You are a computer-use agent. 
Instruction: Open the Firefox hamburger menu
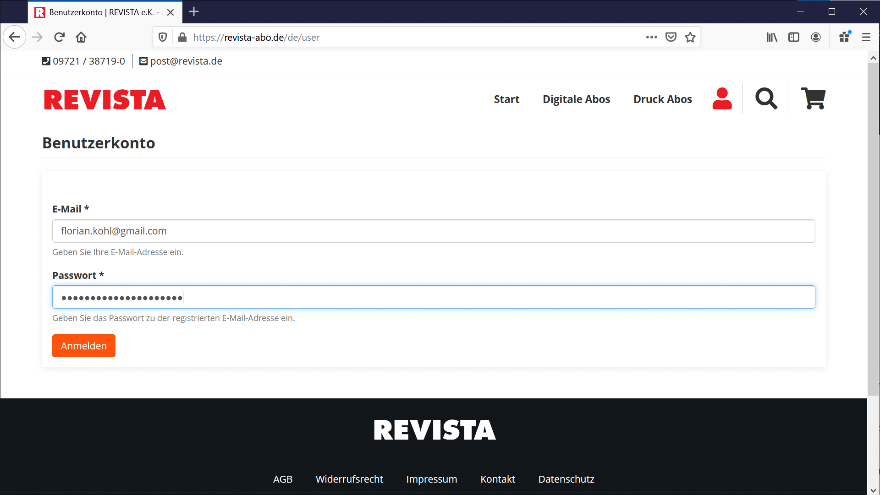pyautogui.click(x=866, y=37)
